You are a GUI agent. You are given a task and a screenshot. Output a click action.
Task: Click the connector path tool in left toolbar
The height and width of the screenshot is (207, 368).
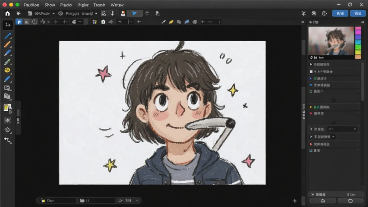8,141
